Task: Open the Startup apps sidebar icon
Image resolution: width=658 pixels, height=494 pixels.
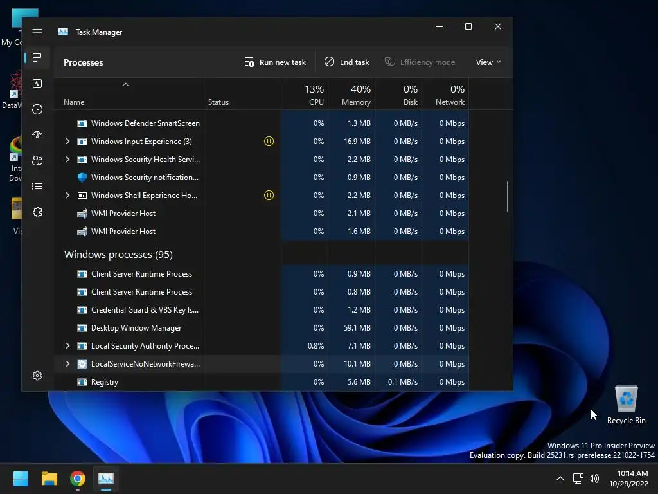Action: pyautogui.click(x=37, y=135)
